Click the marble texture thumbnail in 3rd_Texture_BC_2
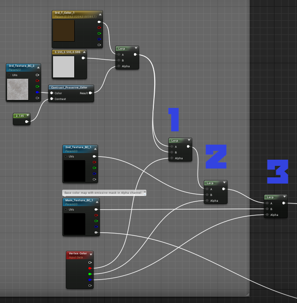 18,89
